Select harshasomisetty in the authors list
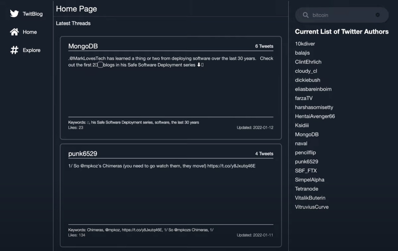The height and width of the screenshot is (251, 398). coord(314,107)
